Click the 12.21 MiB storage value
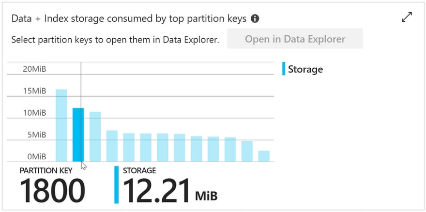 [170, 191]
